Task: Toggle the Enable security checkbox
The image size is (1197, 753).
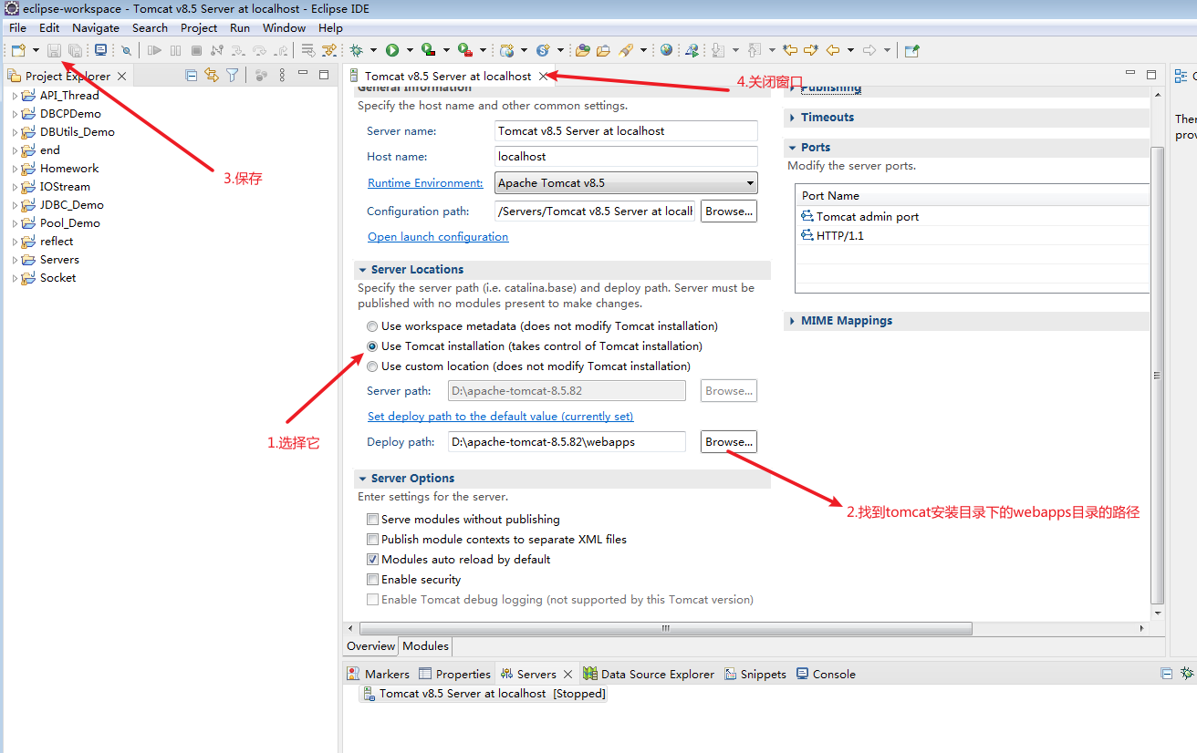Action: click(372, 580)
